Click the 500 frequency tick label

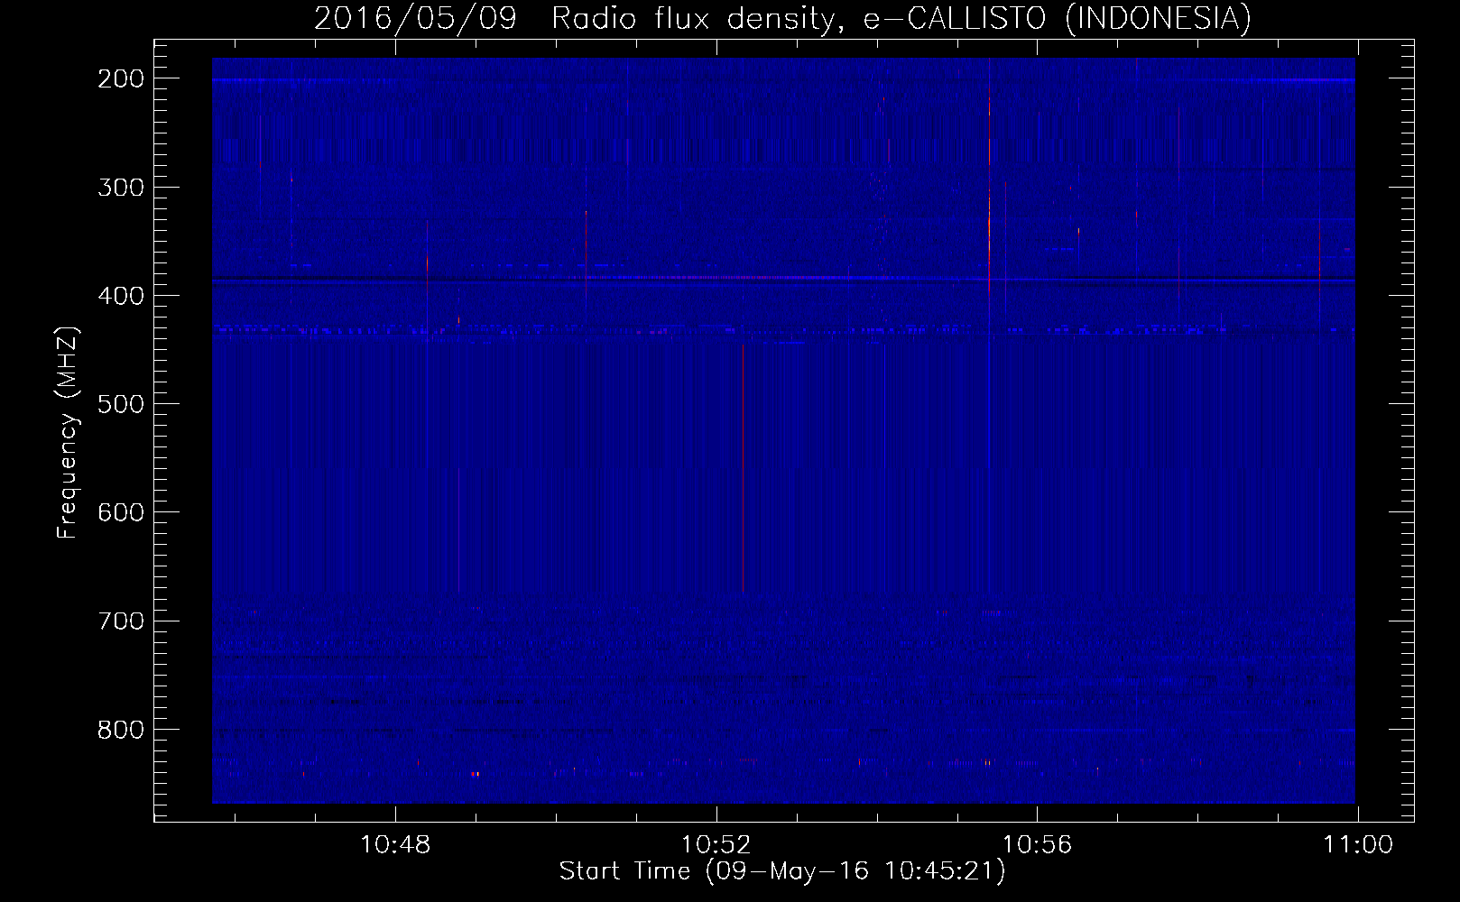coord(121,404)
